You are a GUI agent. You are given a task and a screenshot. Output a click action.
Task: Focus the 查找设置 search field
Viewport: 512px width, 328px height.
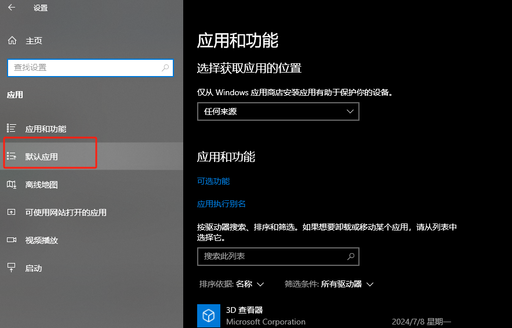tap(84, 68)
